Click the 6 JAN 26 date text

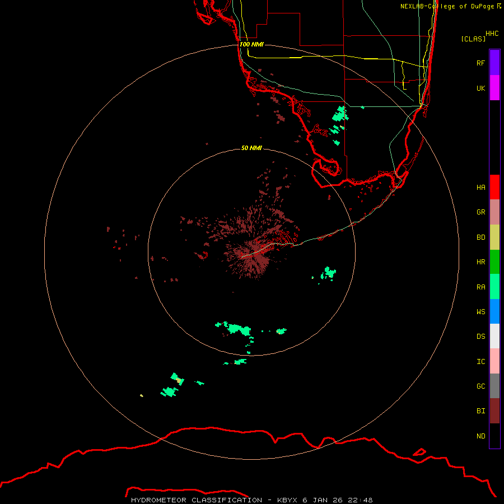tap(323, 500)
